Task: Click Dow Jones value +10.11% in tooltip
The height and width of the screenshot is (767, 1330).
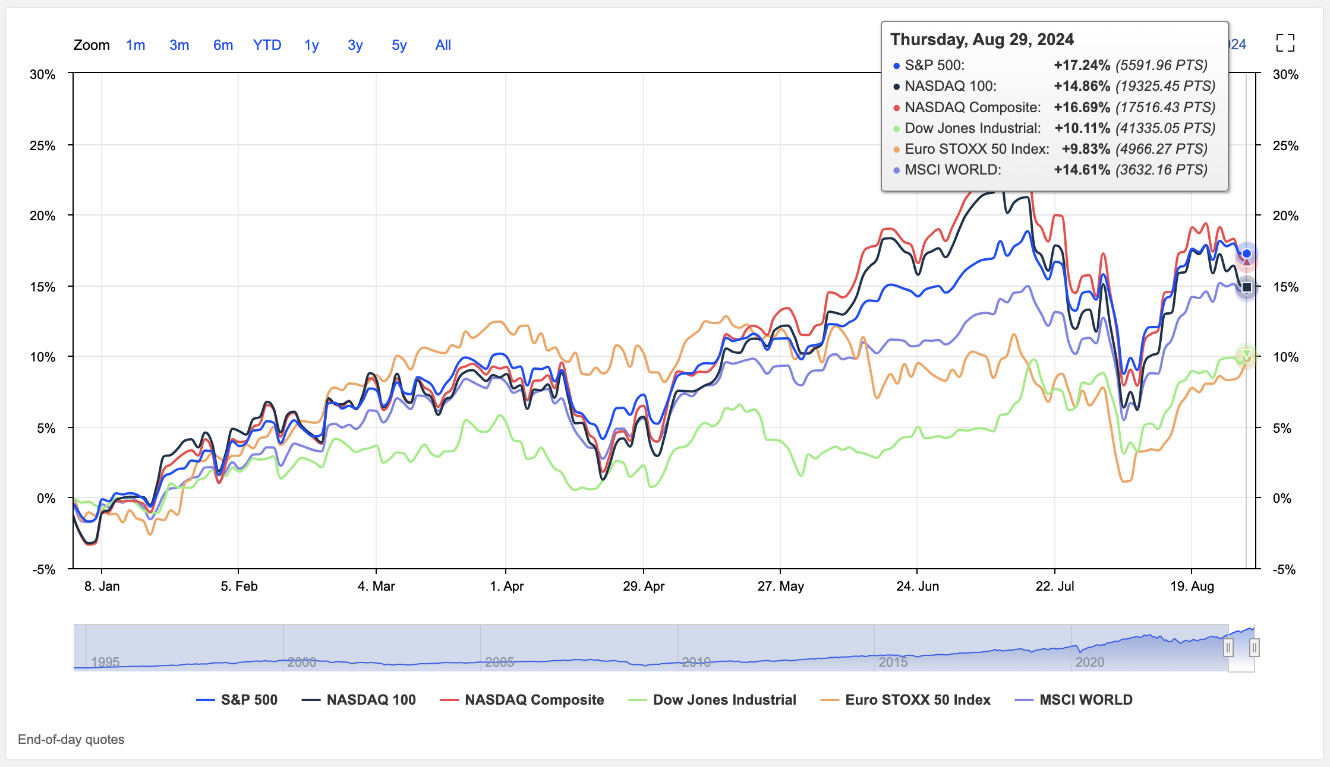Action: tap(1082, 128)
